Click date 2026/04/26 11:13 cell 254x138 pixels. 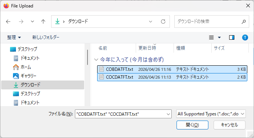[x=155, y=77]
